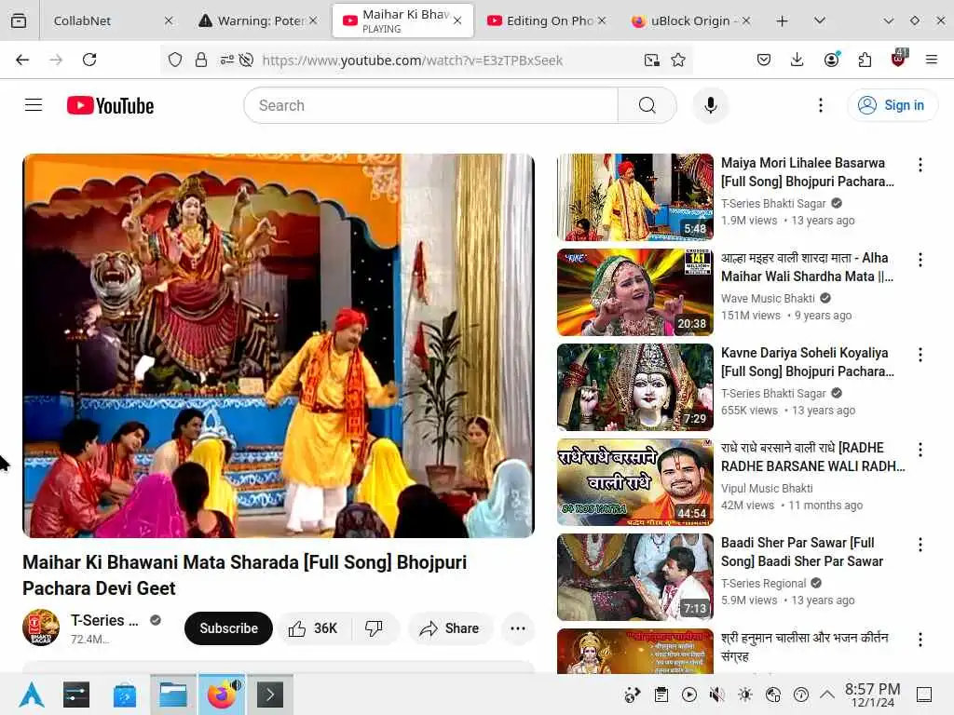Viewport: 954px width, 715px height.
Task: View site security lock info
Action: tap(201, 60)
